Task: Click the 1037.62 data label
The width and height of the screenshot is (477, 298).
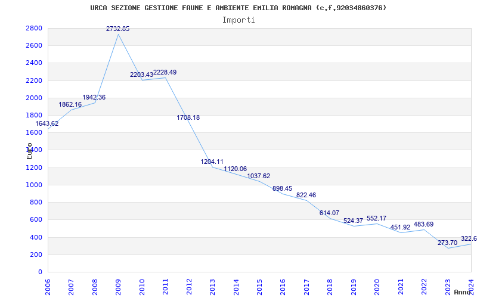Action: (259, 176)
